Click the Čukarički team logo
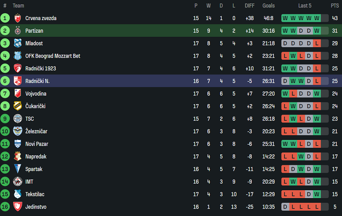 [x=18, y=106]
